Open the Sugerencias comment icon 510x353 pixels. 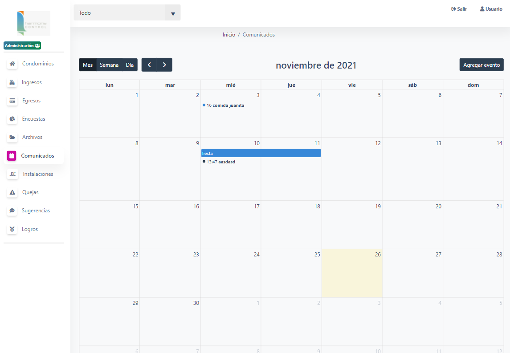click(x=12, y=211)
